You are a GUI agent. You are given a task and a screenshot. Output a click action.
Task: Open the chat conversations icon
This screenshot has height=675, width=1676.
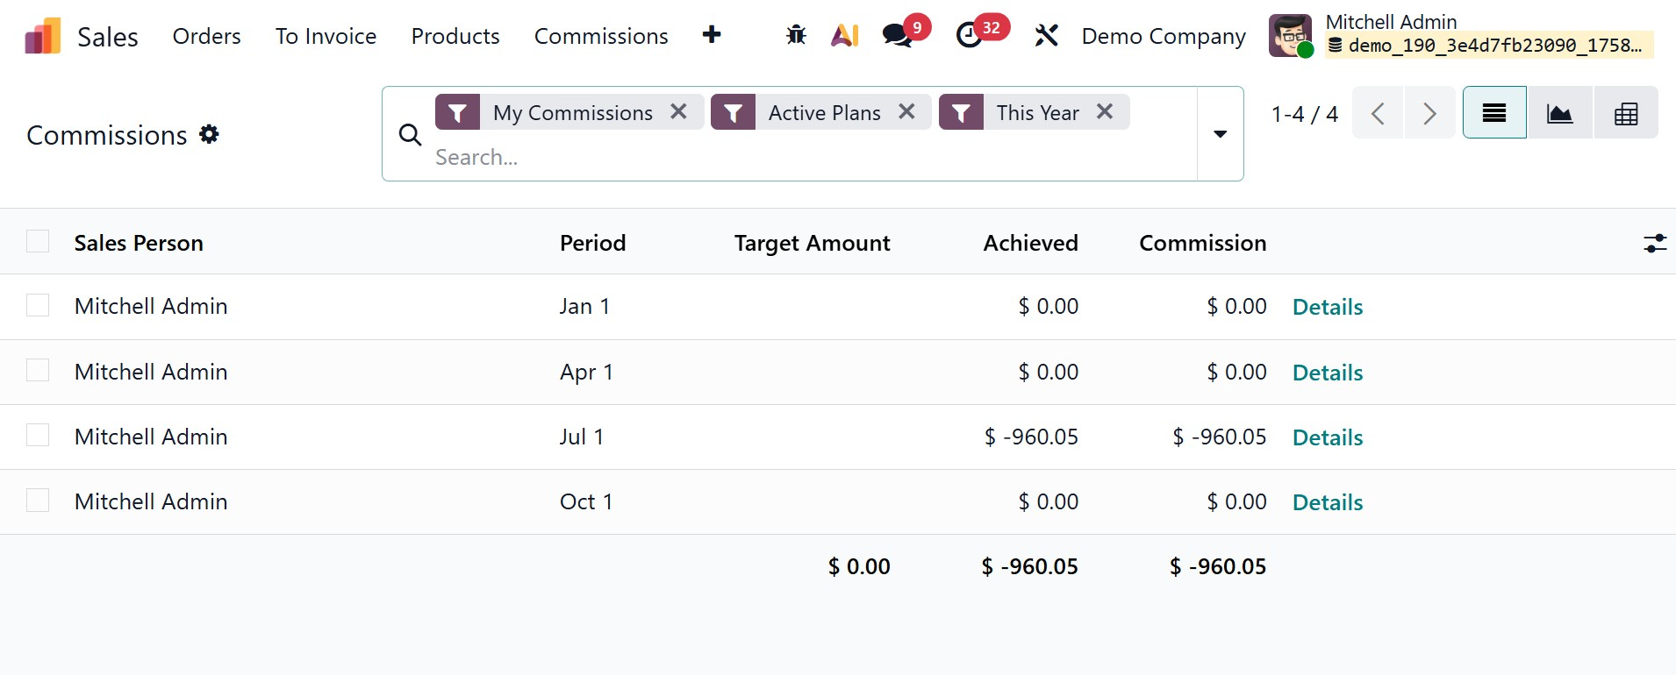pos(897,35)
